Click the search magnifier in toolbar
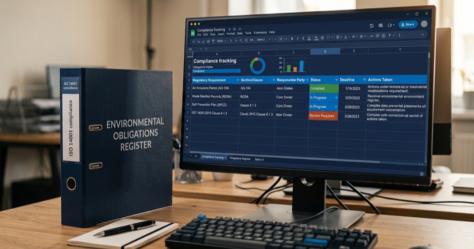Screen dimensions: 474x249 tap(193, 41)
